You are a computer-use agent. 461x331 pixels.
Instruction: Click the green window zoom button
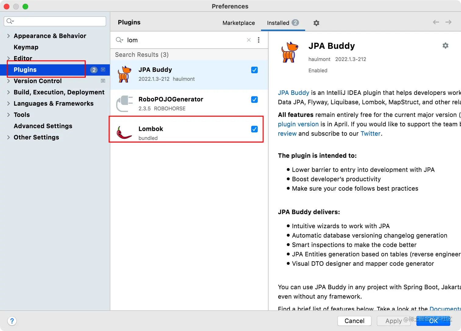point(25,6)
